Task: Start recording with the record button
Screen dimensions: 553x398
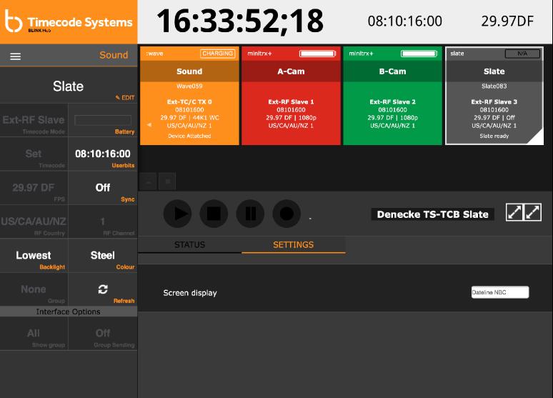Action: [287, 214]
